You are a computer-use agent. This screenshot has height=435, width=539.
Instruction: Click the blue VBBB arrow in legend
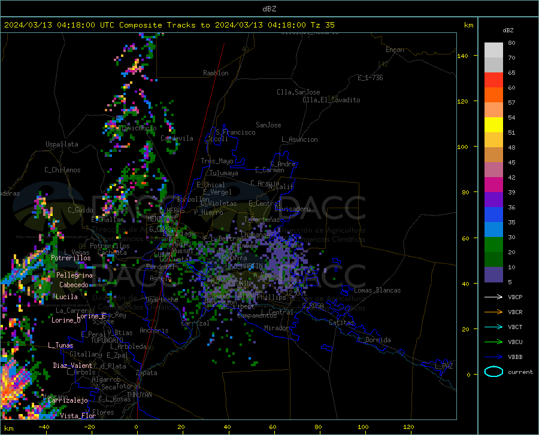point(493,357)
